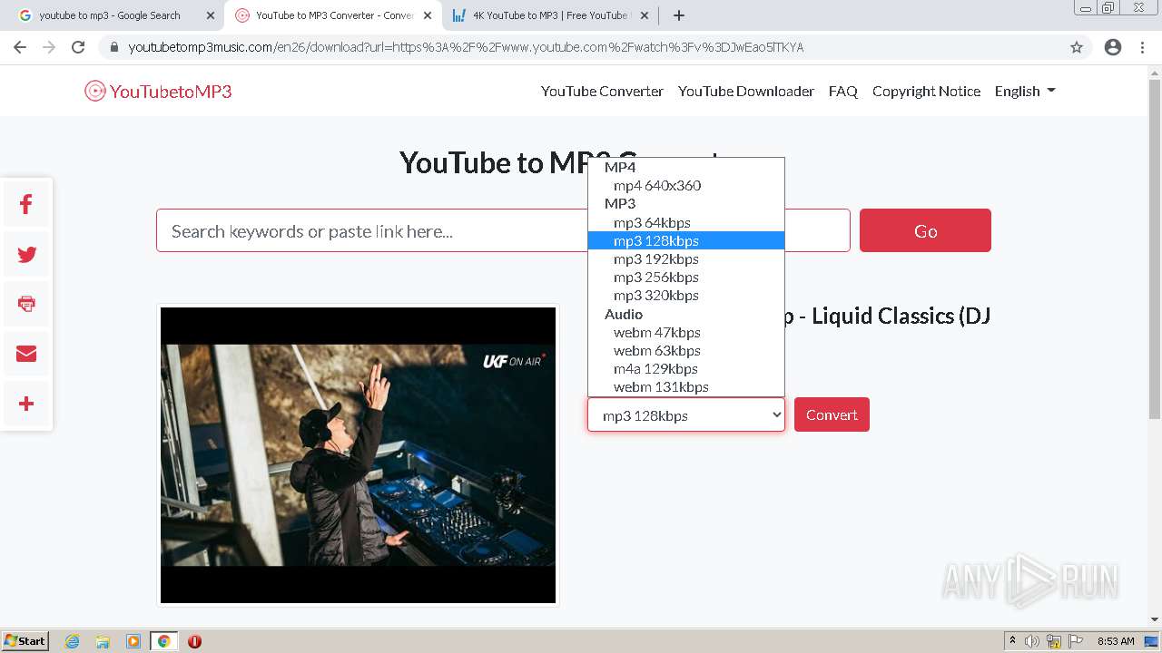This screenshot has width=1162, height=653.
Task: Click the YouTubetoMP3 site logo
Action: 158,91
